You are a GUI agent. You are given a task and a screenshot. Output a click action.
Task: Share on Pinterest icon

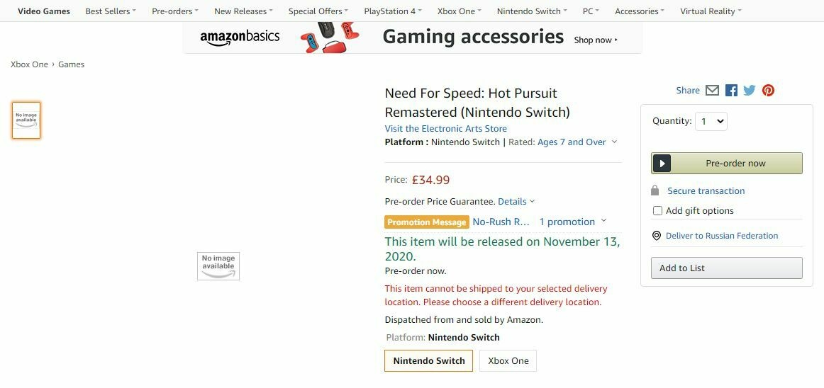click(x=768, y=90)
